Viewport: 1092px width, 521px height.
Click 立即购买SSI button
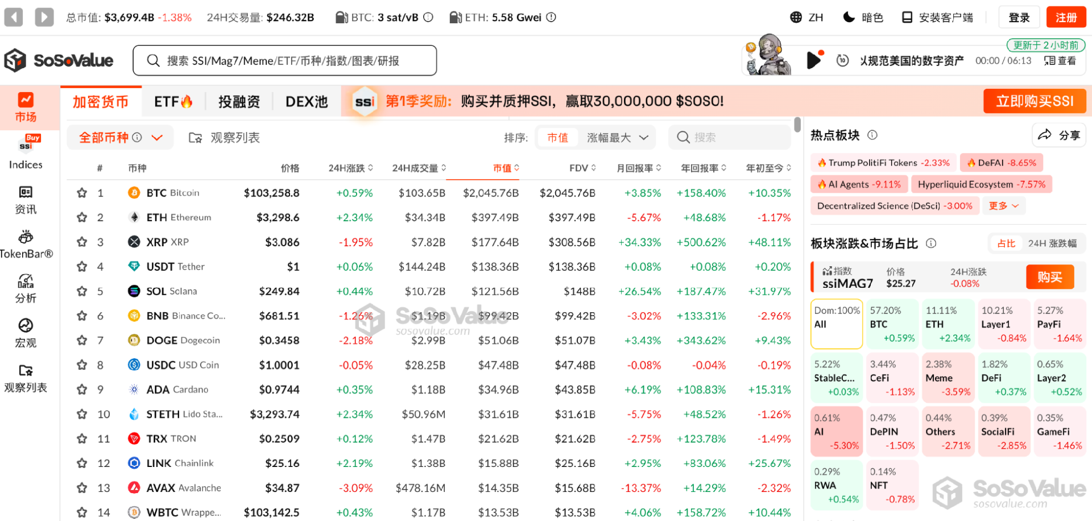tap(1035, 101)
